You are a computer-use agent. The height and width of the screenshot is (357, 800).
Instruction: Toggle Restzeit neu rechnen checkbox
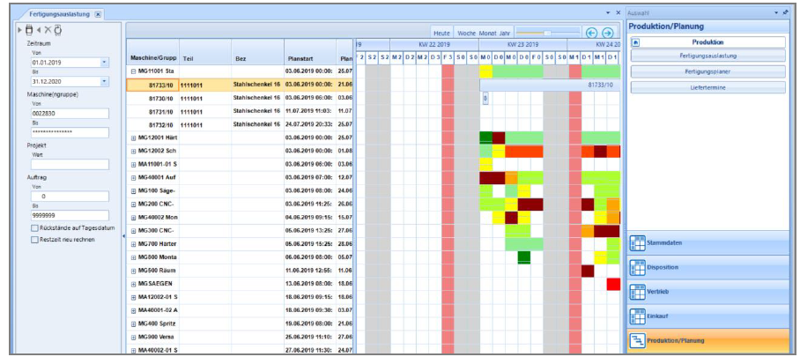coord(33,237)
